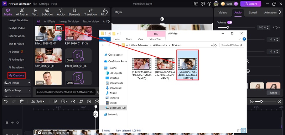Open the address path dropdown in Explorer

click(212, 45)
